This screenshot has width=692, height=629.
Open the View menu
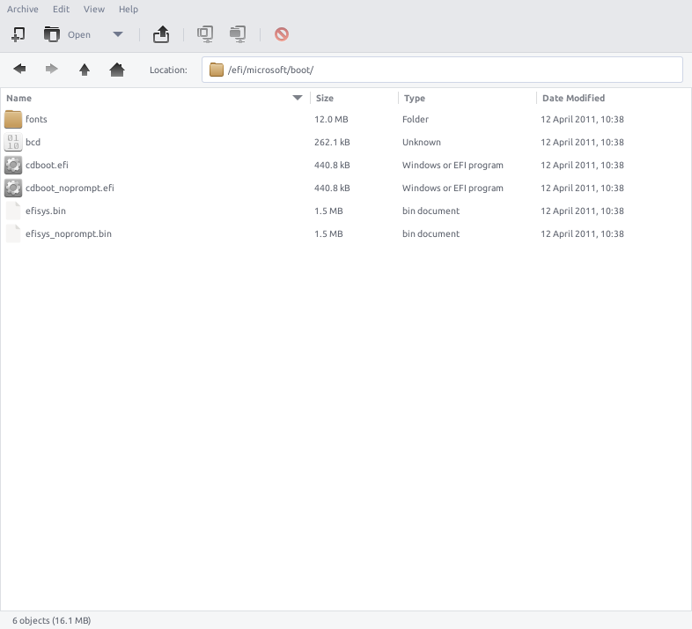93,9
